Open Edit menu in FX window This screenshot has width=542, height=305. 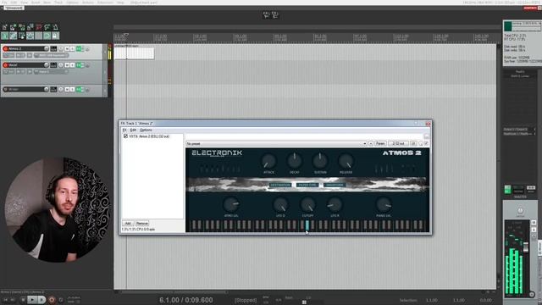133,130
